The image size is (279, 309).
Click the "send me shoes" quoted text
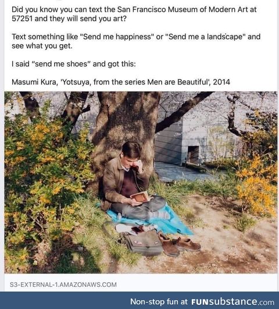click(x=62, y=64)
